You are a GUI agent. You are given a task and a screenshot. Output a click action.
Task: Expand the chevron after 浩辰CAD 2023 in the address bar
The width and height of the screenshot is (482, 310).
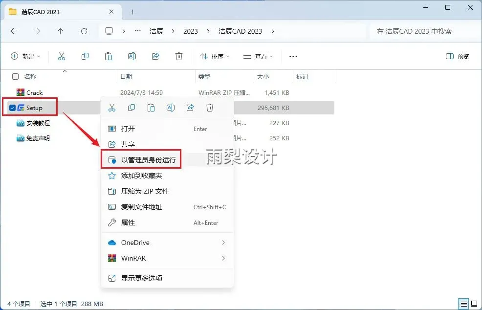pyautogui.click(x=273, y=31)
